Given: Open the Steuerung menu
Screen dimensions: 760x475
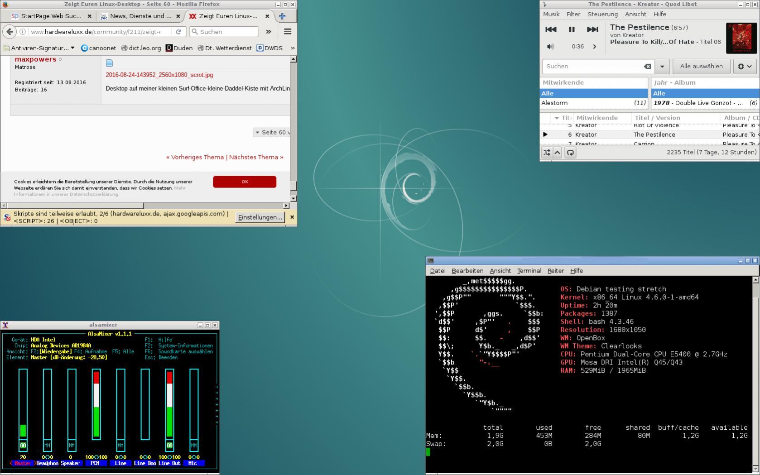Looking at the screenshot, I should 602,14.
